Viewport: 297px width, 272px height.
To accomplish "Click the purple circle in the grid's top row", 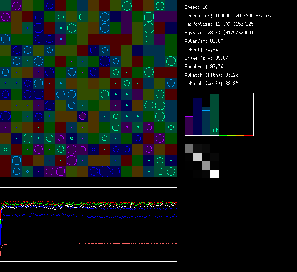I will click(17, 6).
